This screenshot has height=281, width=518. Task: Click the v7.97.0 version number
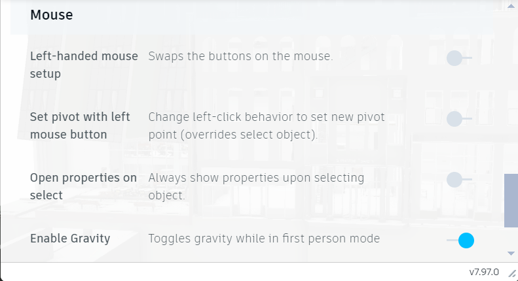pyautogui.click(x=483, y=272)
